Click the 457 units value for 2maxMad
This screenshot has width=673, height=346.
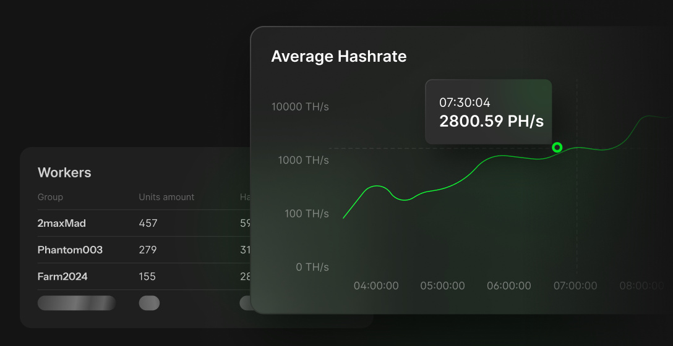tap(148, 223)
